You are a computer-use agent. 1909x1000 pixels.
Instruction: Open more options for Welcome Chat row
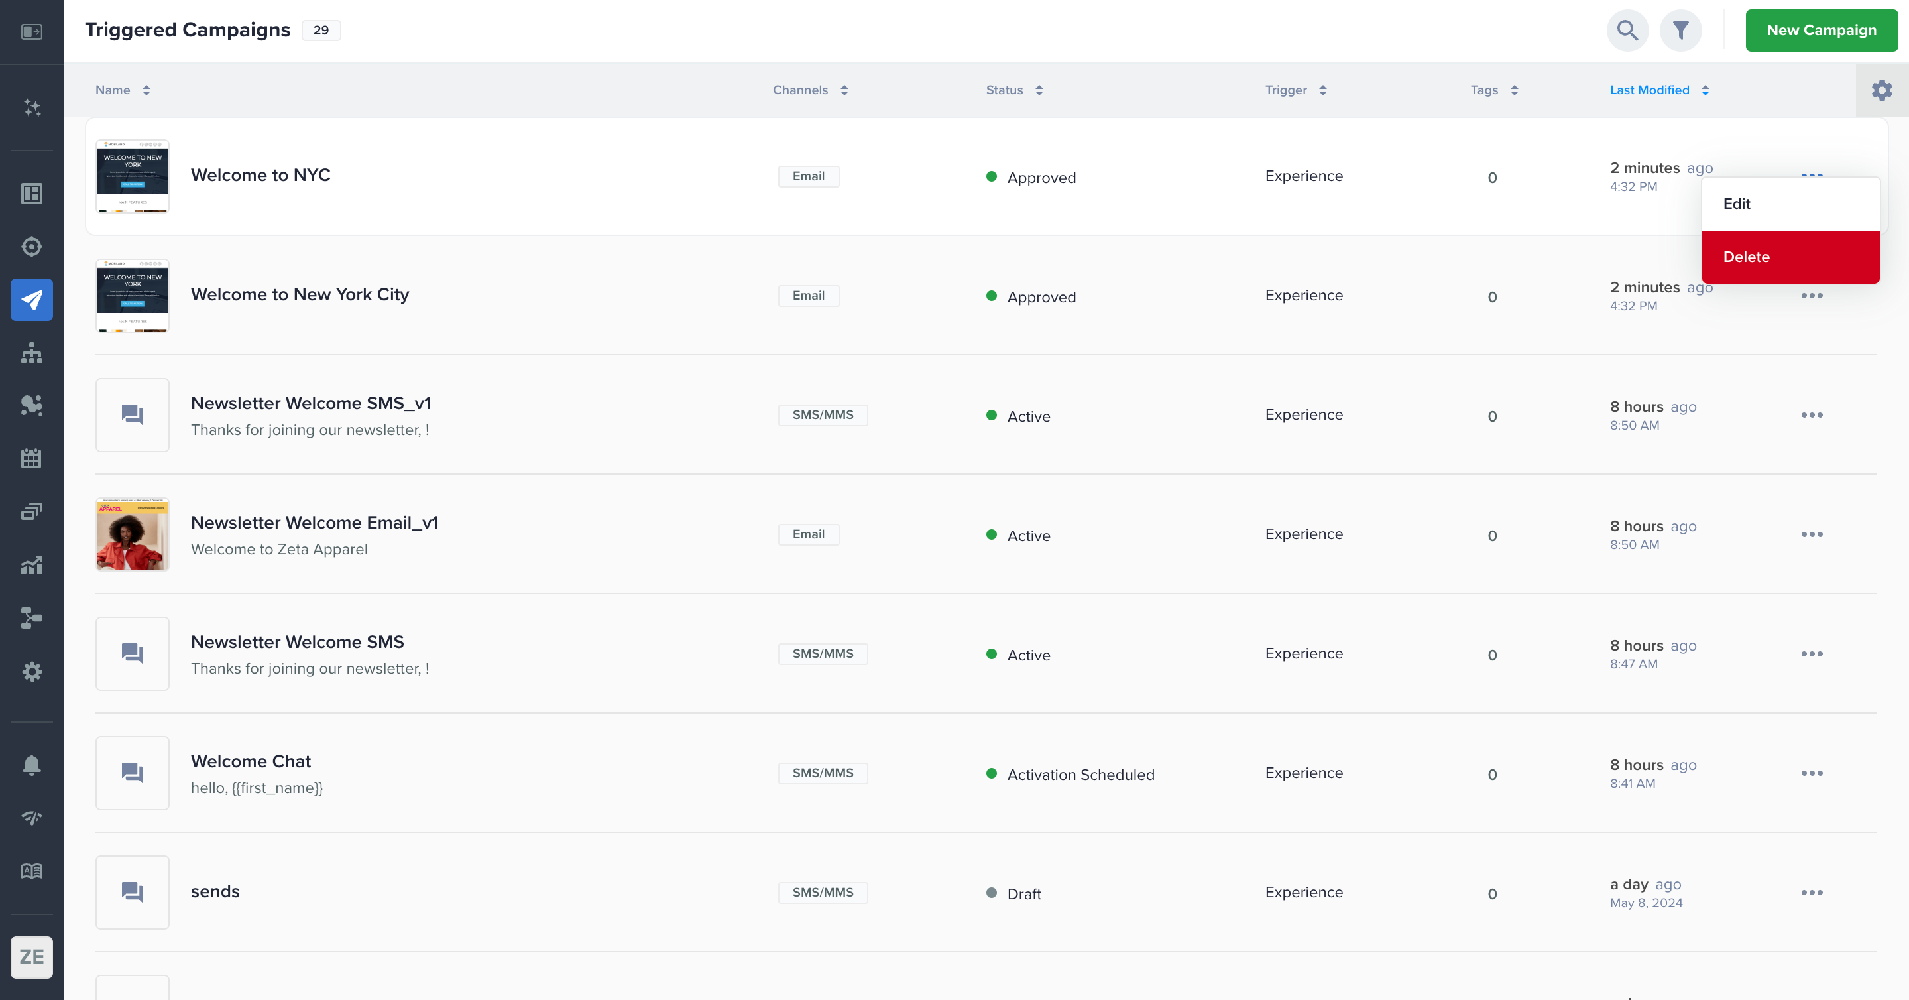coord(1811,773)
